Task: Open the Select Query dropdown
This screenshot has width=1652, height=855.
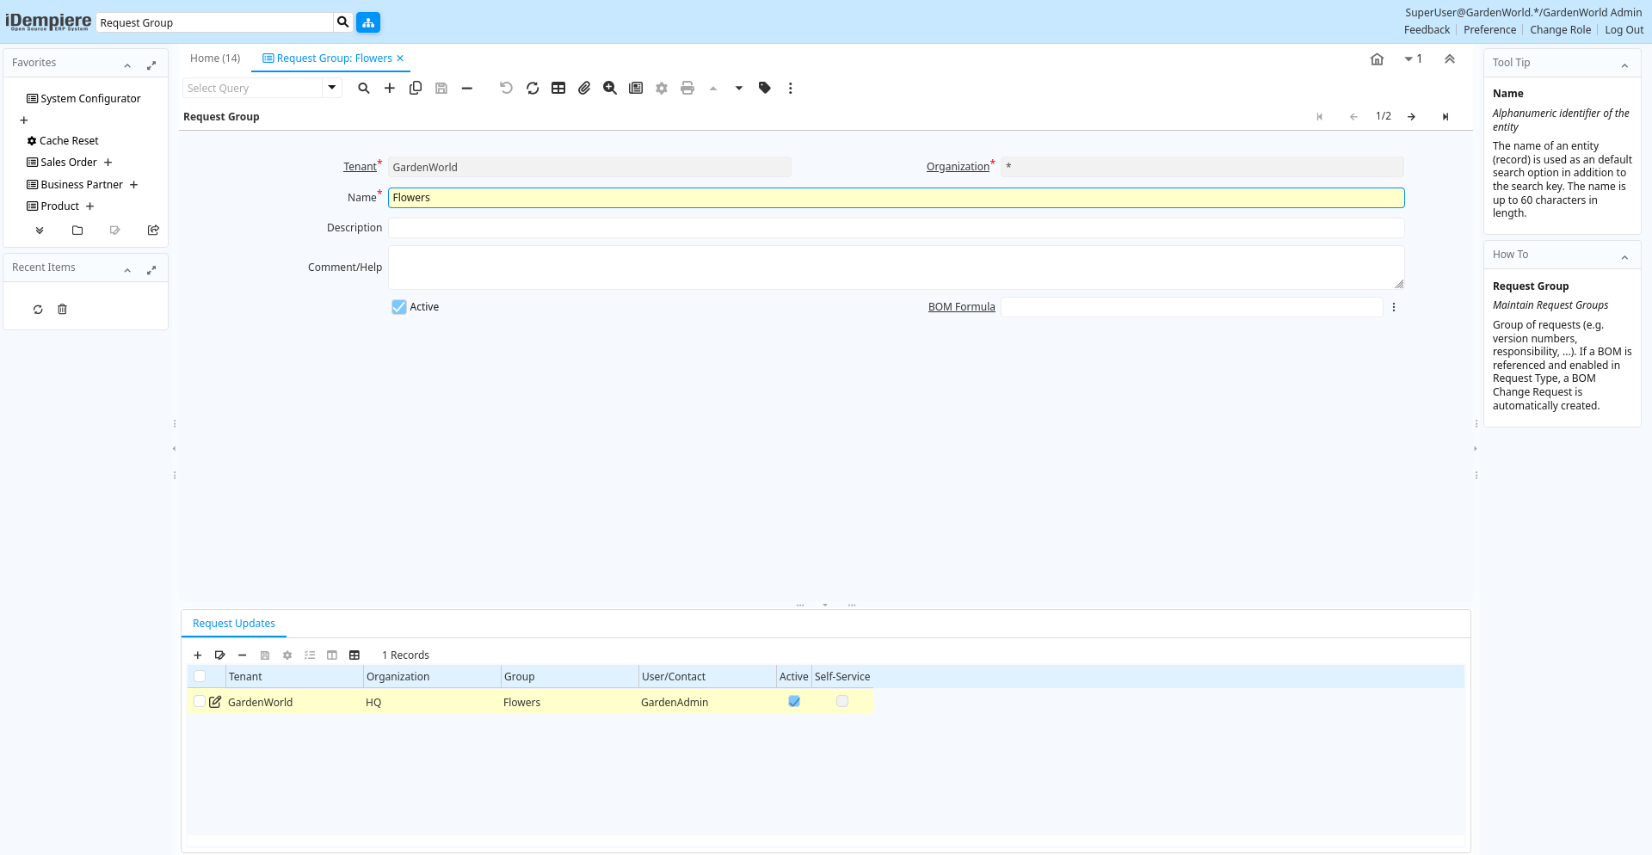Action: tap(331, 88)
